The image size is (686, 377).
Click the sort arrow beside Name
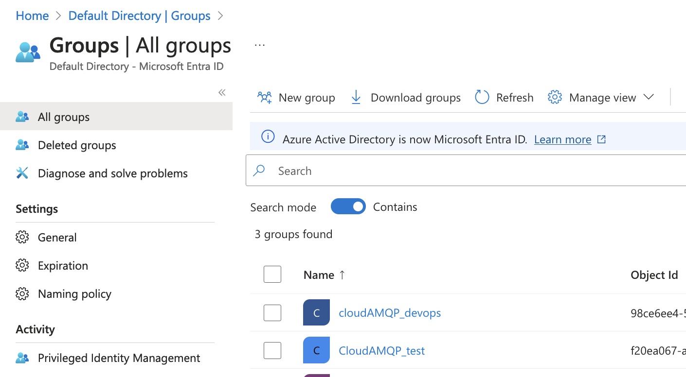342,275
